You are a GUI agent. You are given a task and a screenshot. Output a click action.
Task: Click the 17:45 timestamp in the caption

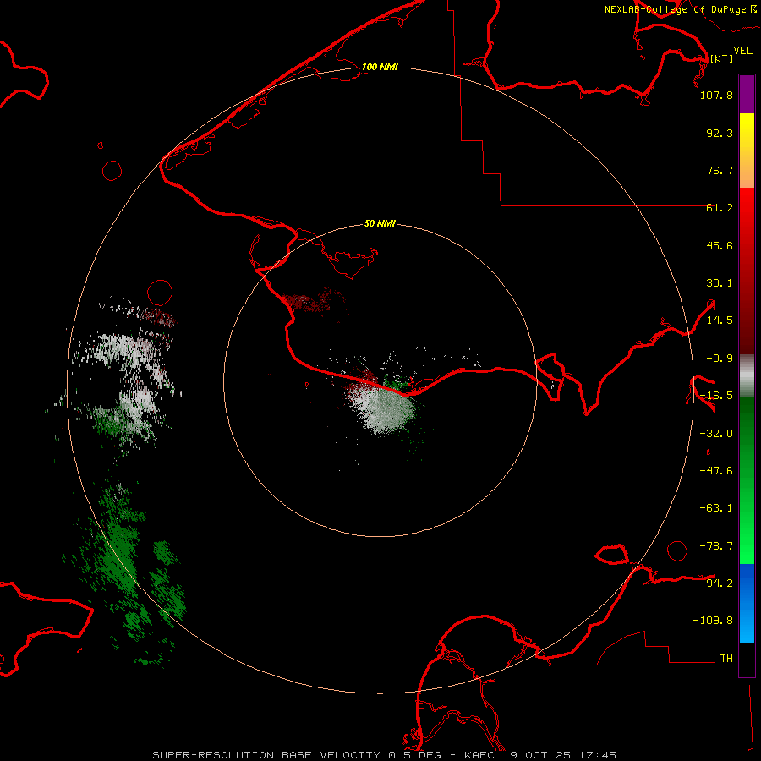pyautogui.click(x=598, y=755)
